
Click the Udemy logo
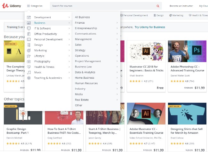12,6
